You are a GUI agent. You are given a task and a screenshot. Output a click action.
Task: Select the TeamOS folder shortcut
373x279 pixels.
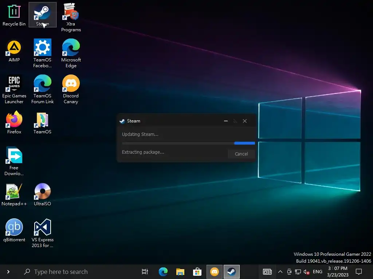tap(42, 124)
